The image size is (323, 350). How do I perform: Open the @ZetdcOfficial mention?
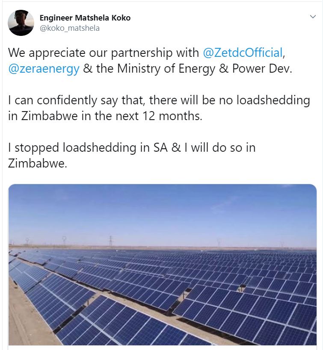pyautogui.click(x=243, y=53)
